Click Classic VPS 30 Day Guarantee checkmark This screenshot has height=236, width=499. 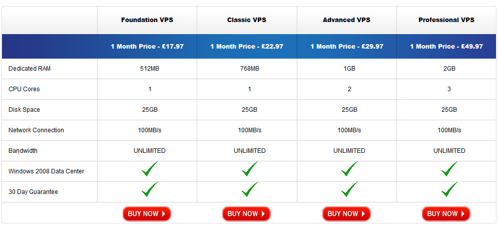click(x=249, y=189)
